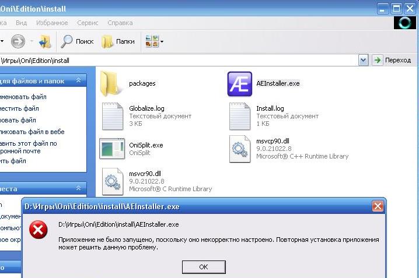Collapse the file and folder tasks panel
Viewport: 419px width, 278px height.
click(78, 81)
